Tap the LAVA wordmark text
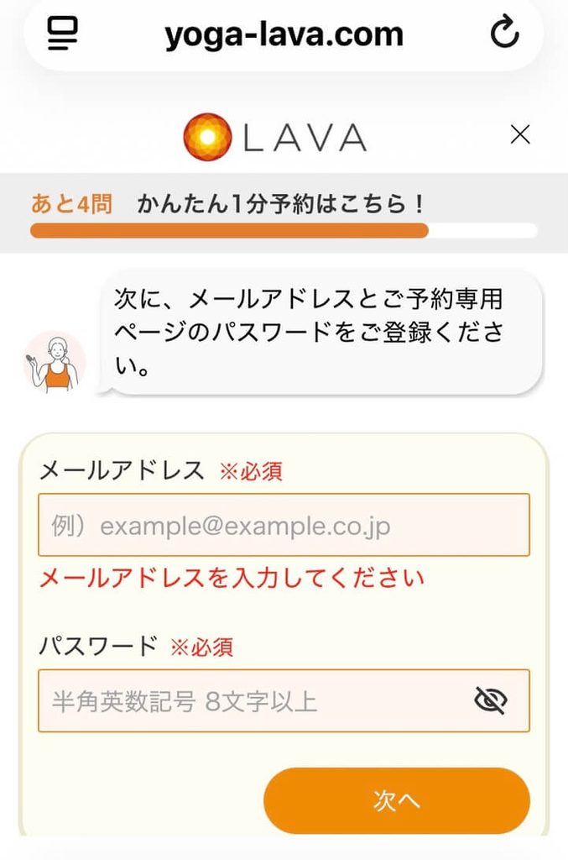 pos(305,137)
